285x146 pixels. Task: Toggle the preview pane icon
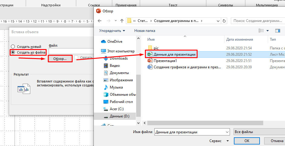coord(278,31)
